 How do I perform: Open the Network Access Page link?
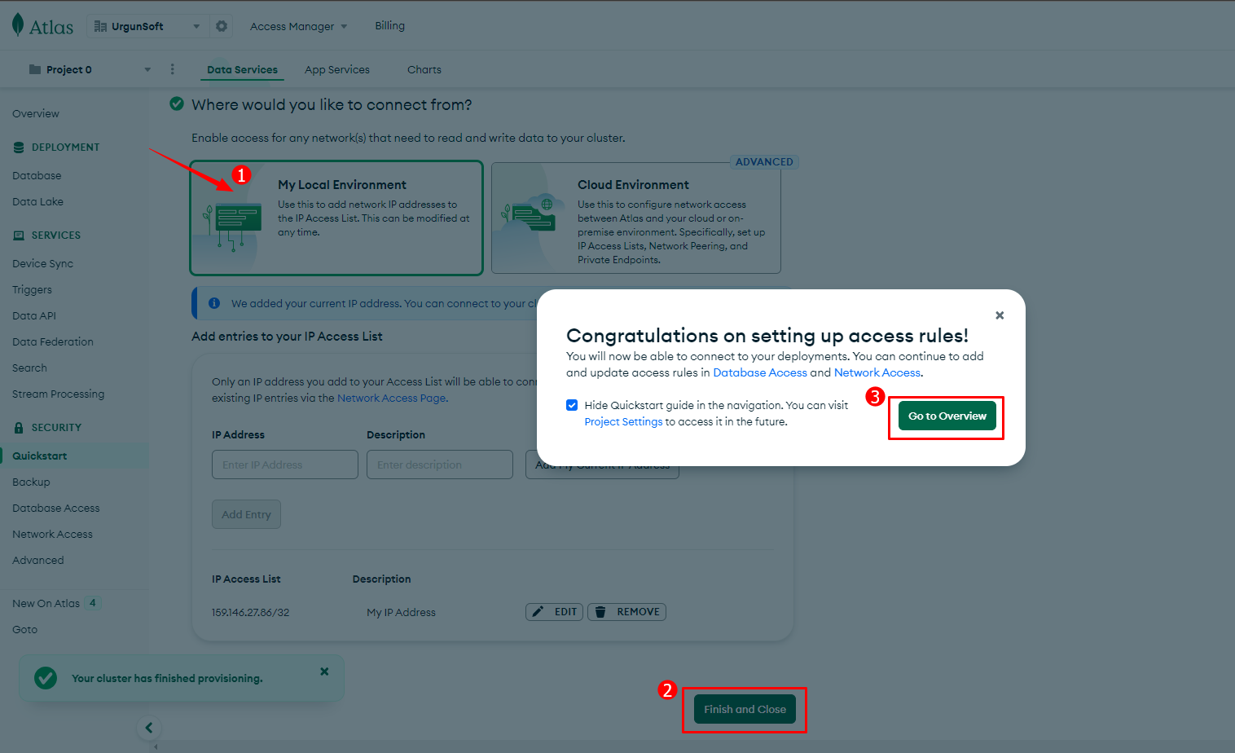[391, 398]
